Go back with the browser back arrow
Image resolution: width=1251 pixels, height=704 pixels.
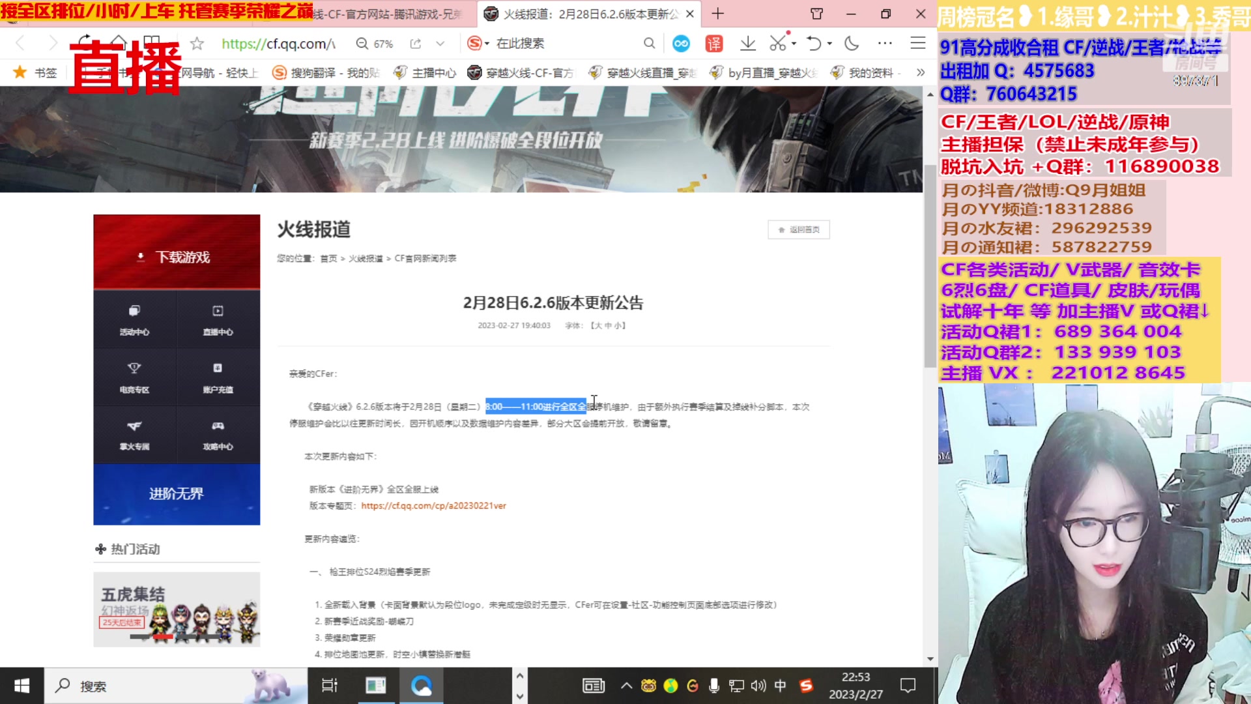point(20,44)
